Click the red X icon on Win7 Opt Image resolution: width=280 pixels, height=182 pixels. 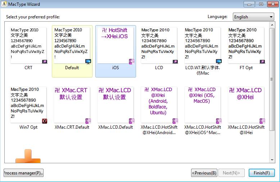tap(45, 121)
